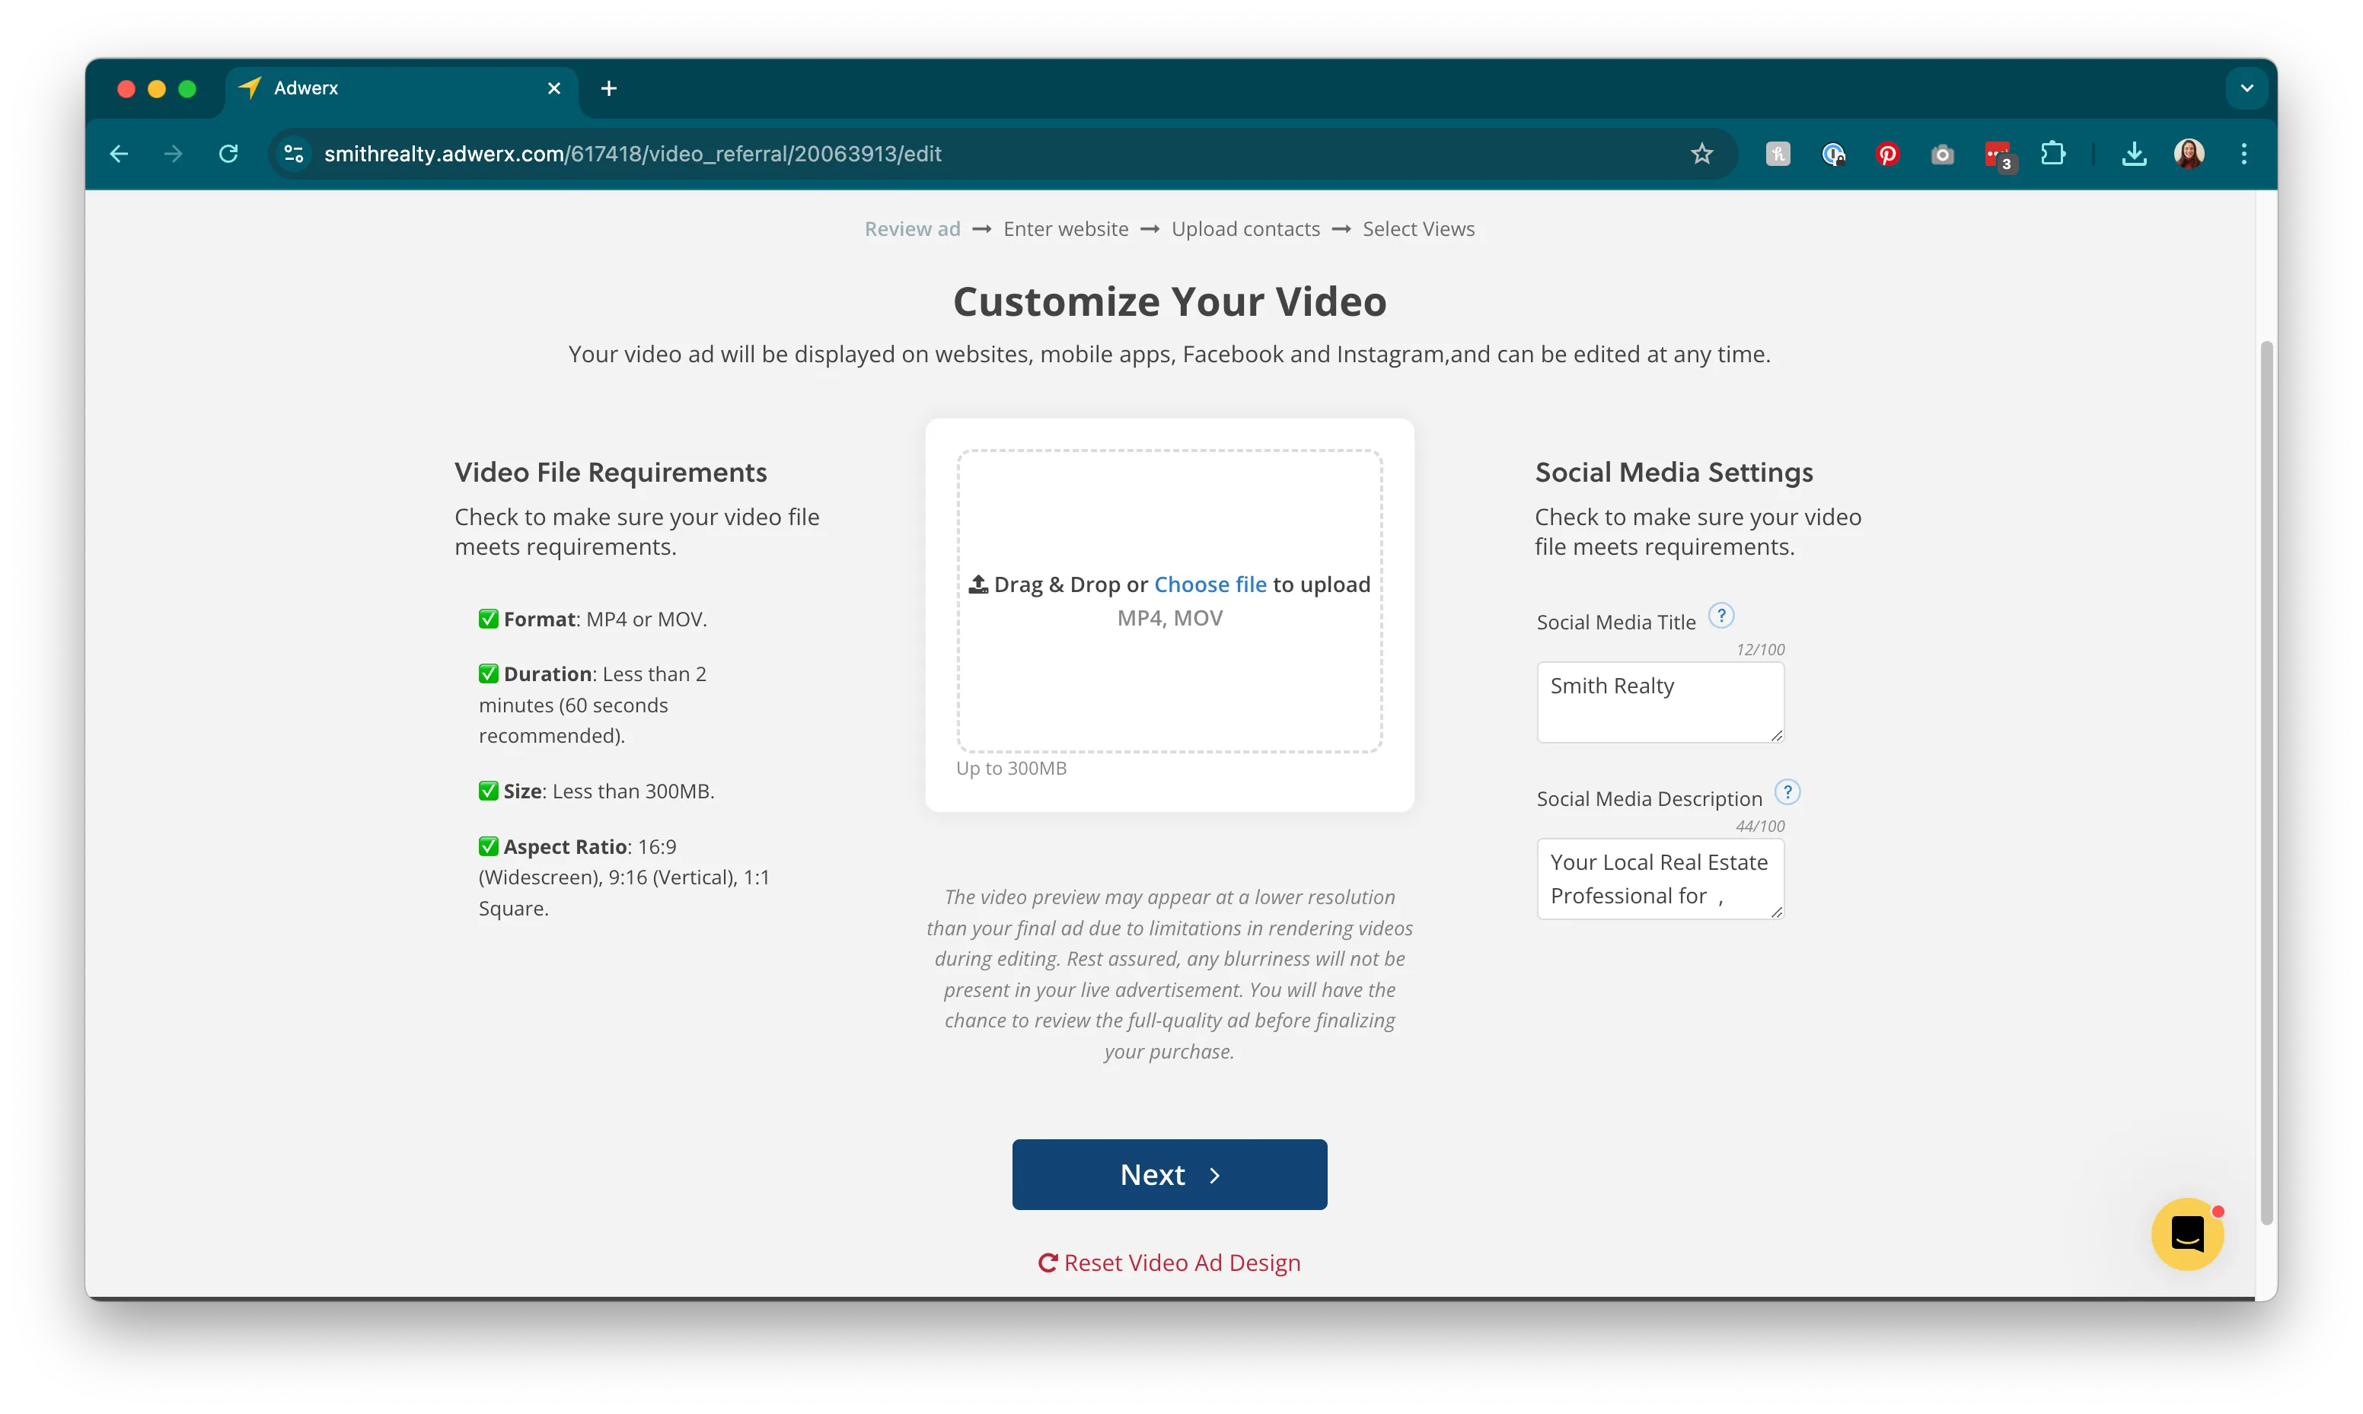Reload the Adwerx page
The width and height of the screenshot is (2363, 1414).
pos(228,154)
